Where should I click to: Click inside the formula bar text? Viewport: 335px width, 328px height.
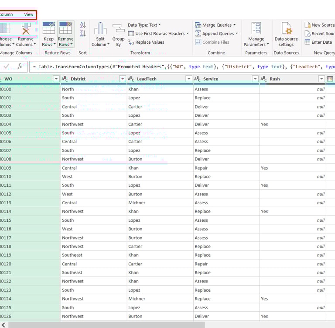point(183,66)
